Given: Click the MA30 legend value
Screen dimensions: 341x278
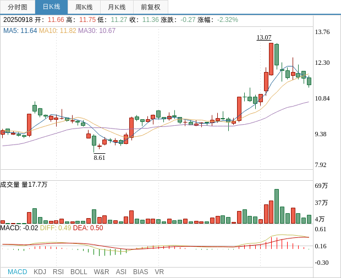Looking at the screenshot, I should [97, 31].
